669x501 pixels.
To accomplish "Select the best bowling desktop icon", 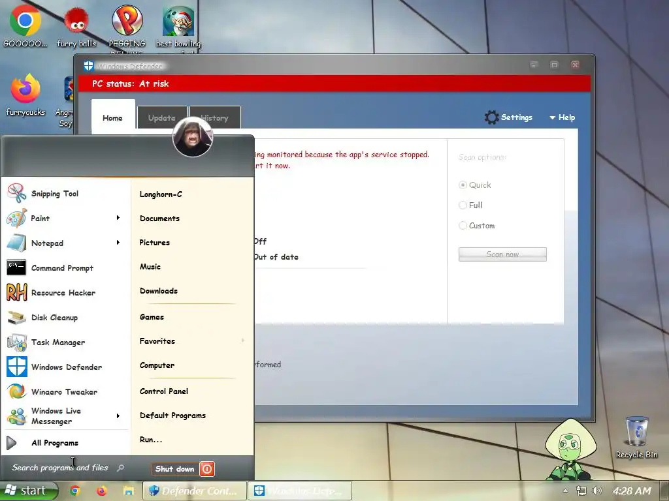I will tap(178, 27).
